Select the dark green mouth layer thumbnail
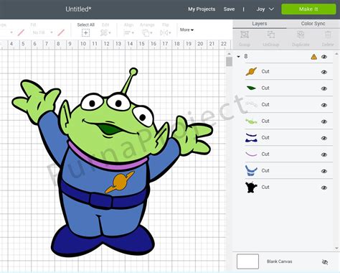The image size is (340, 273). pyautogui.click(x=251, y=88)
